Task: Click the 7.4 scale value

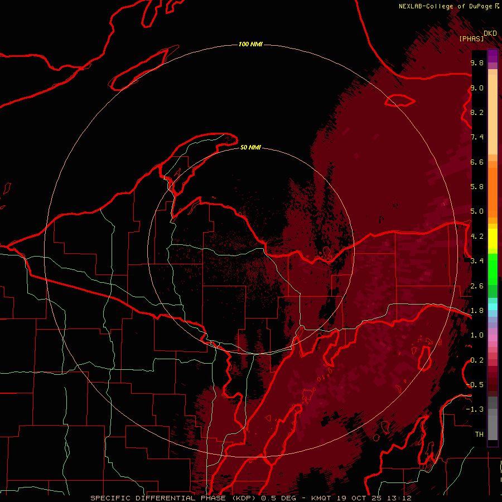Action: pos(477,137)
